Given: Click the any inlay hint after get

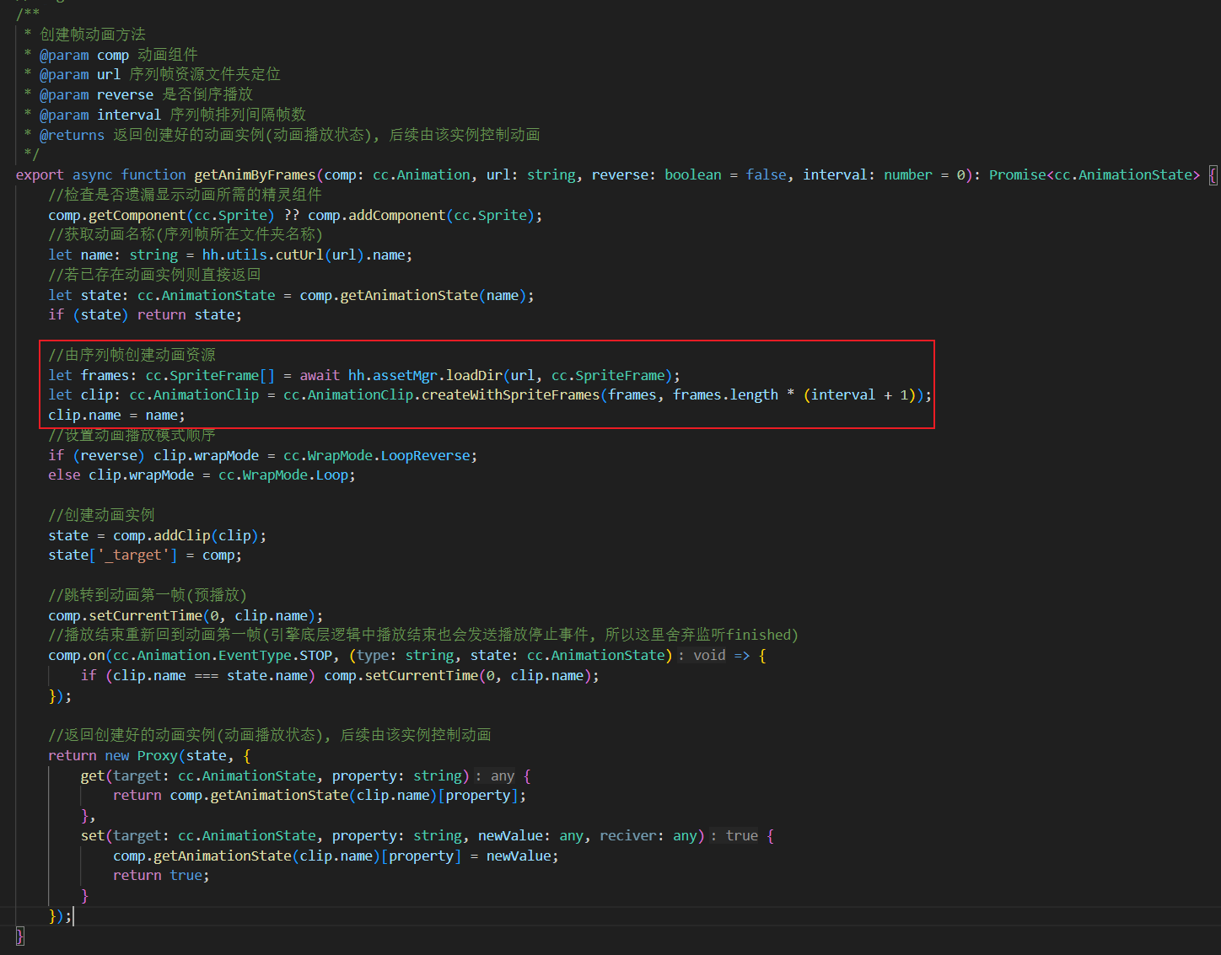Looking at the screenshot, I should click(502, 776).
